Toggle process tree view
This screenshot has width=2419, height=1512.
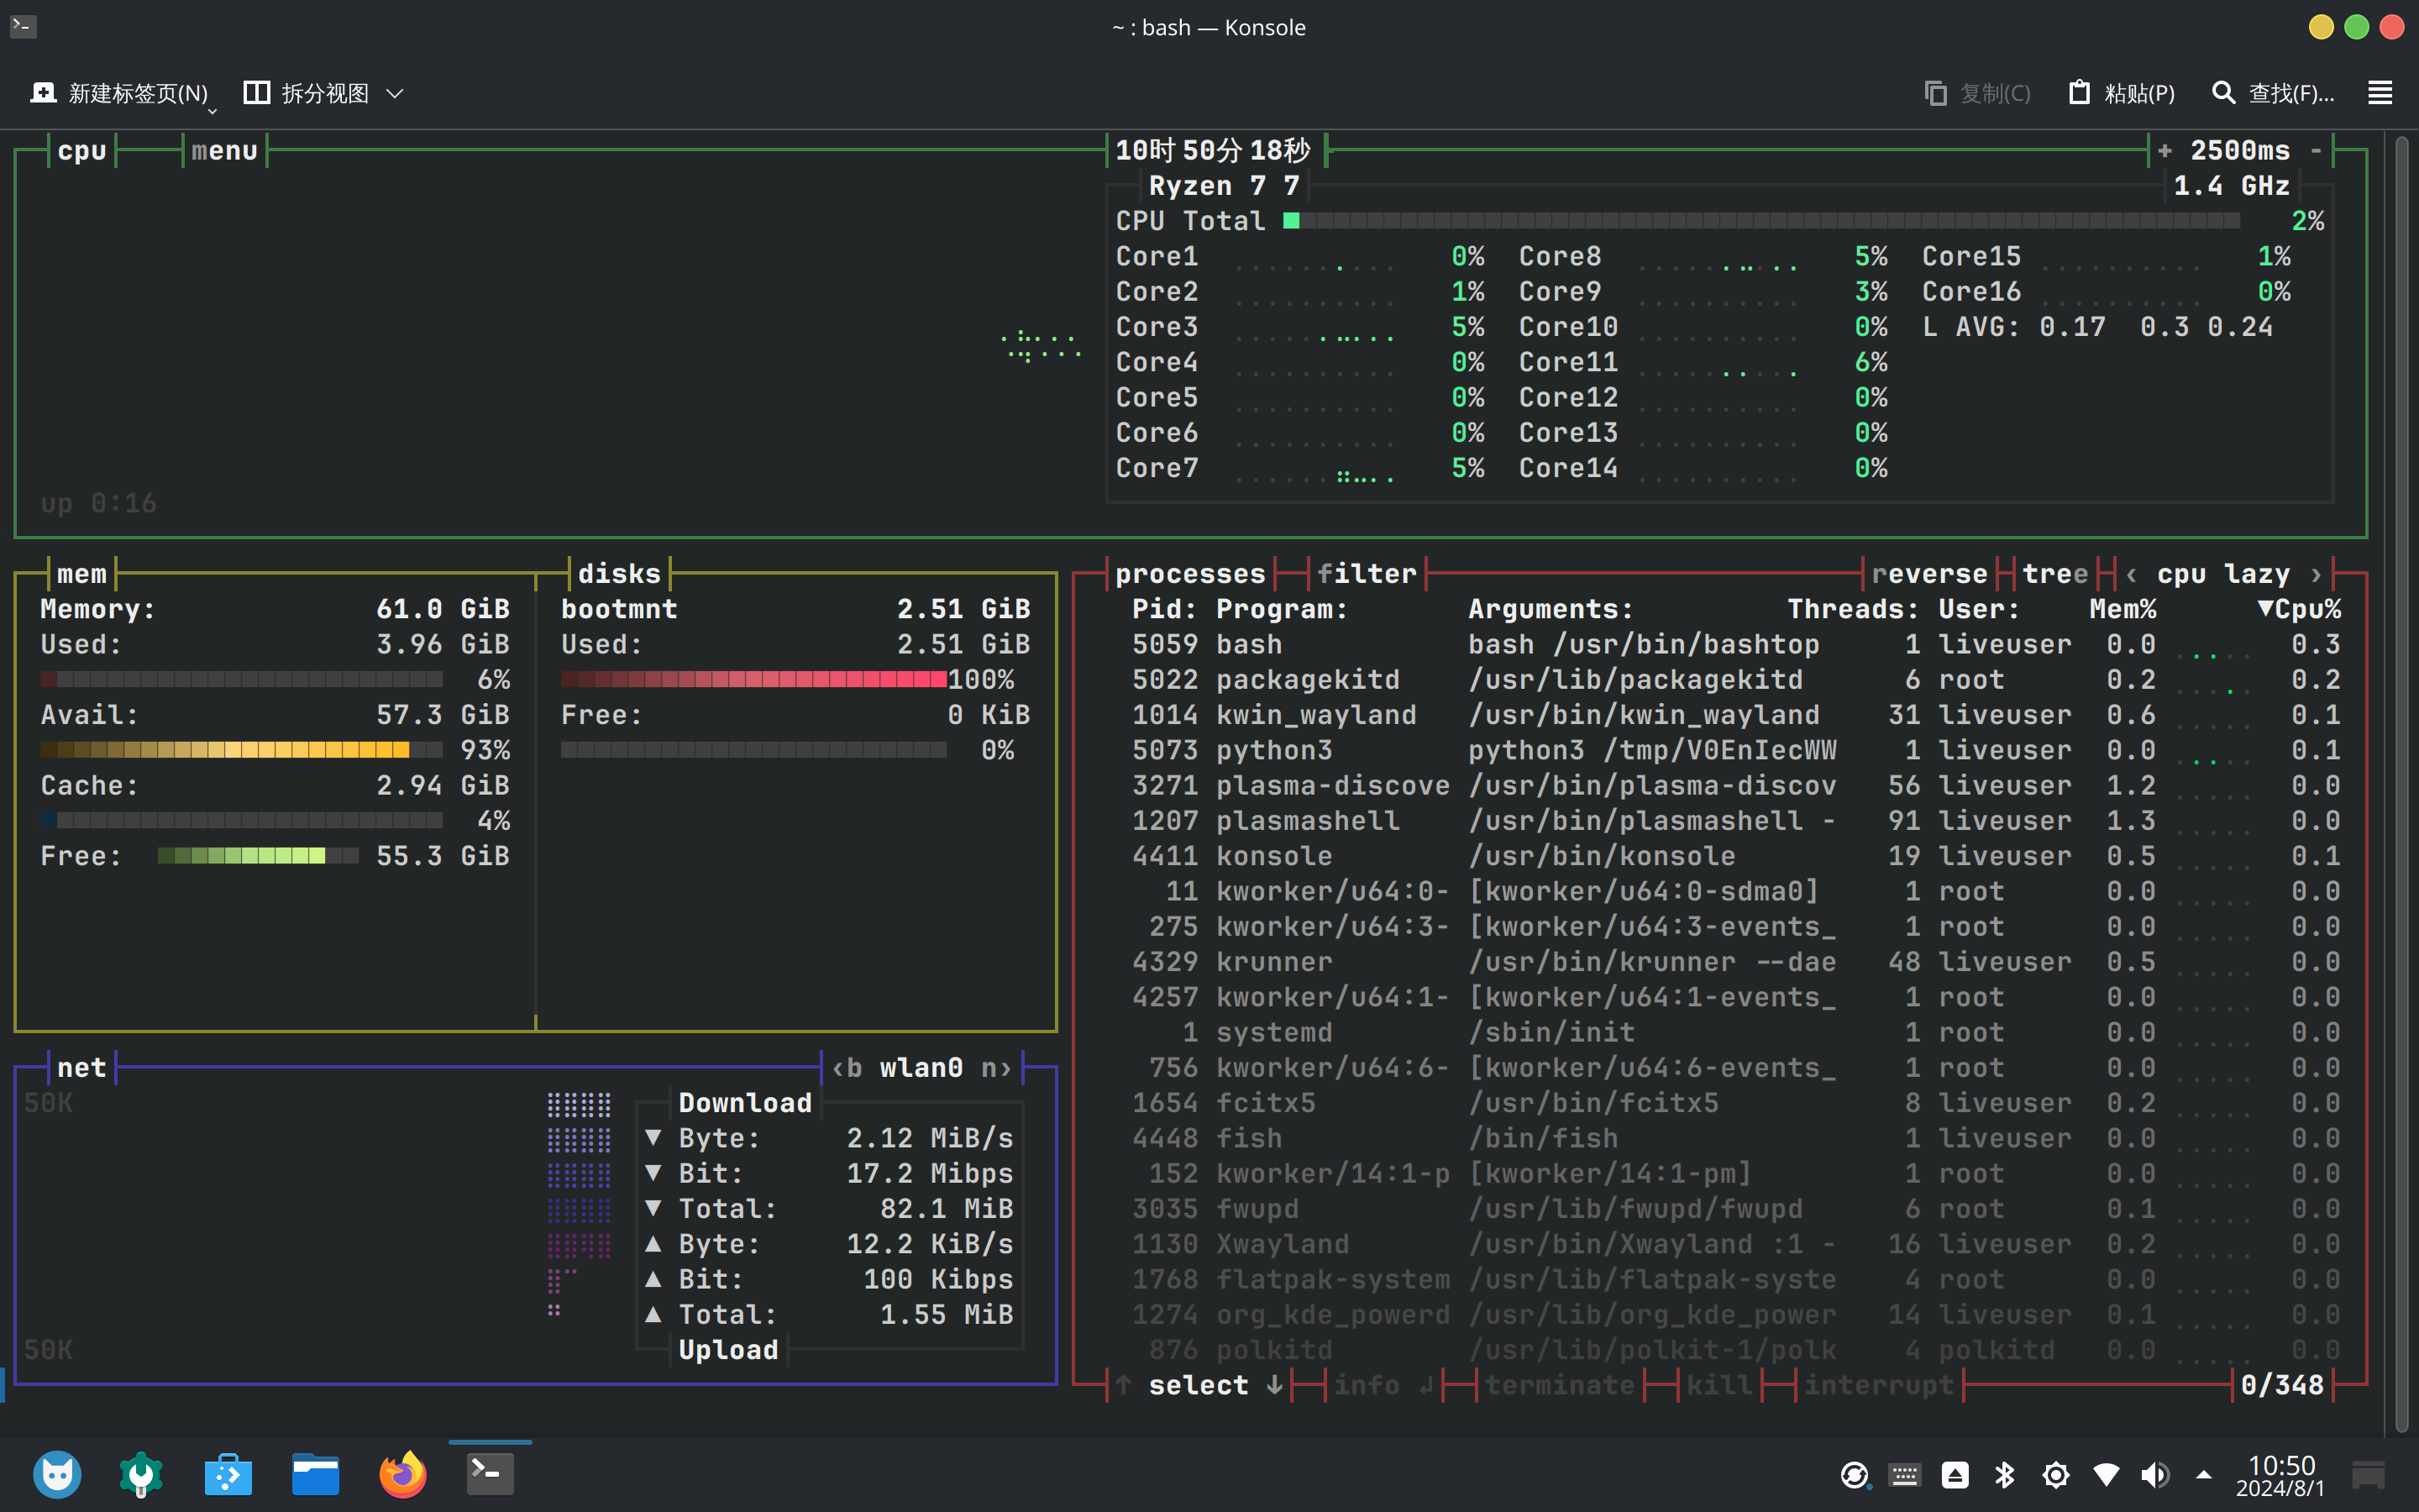click(2055, 574)
